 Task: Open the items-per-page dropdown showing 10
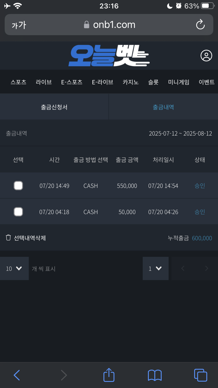click(x=14, y=268)
